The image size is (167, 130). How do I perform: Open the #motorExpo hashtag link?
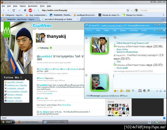click(67, 105)
